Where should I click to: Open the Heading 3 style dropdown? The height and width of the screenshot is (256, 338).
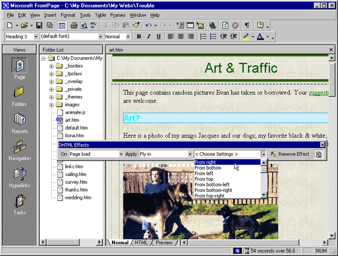[35, 36]
